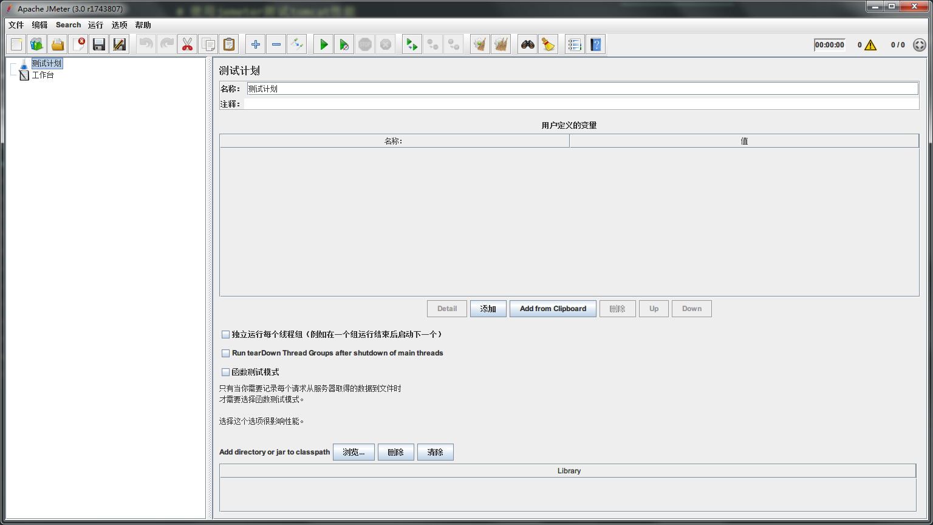The image size is (933, 525).
Task: Click the Library column header
Action: [x=567, y=471]
